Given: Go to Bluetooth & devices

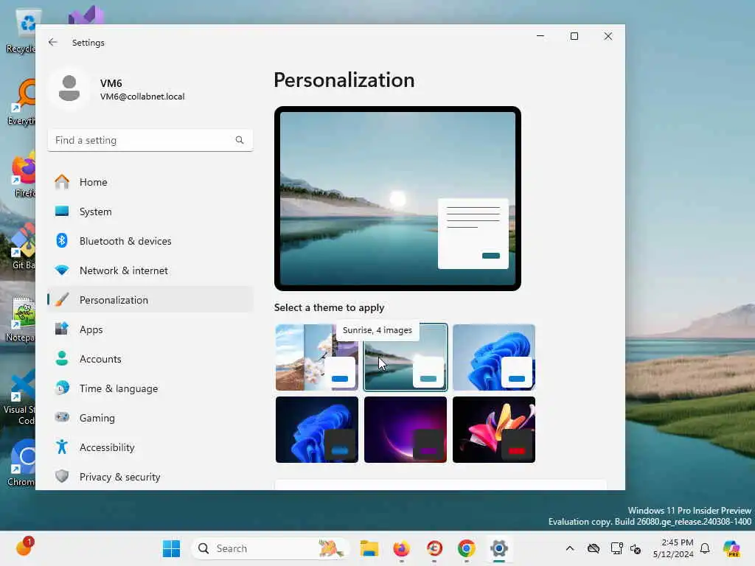Looking at the screenshot, I should click(x=150, y=241).
